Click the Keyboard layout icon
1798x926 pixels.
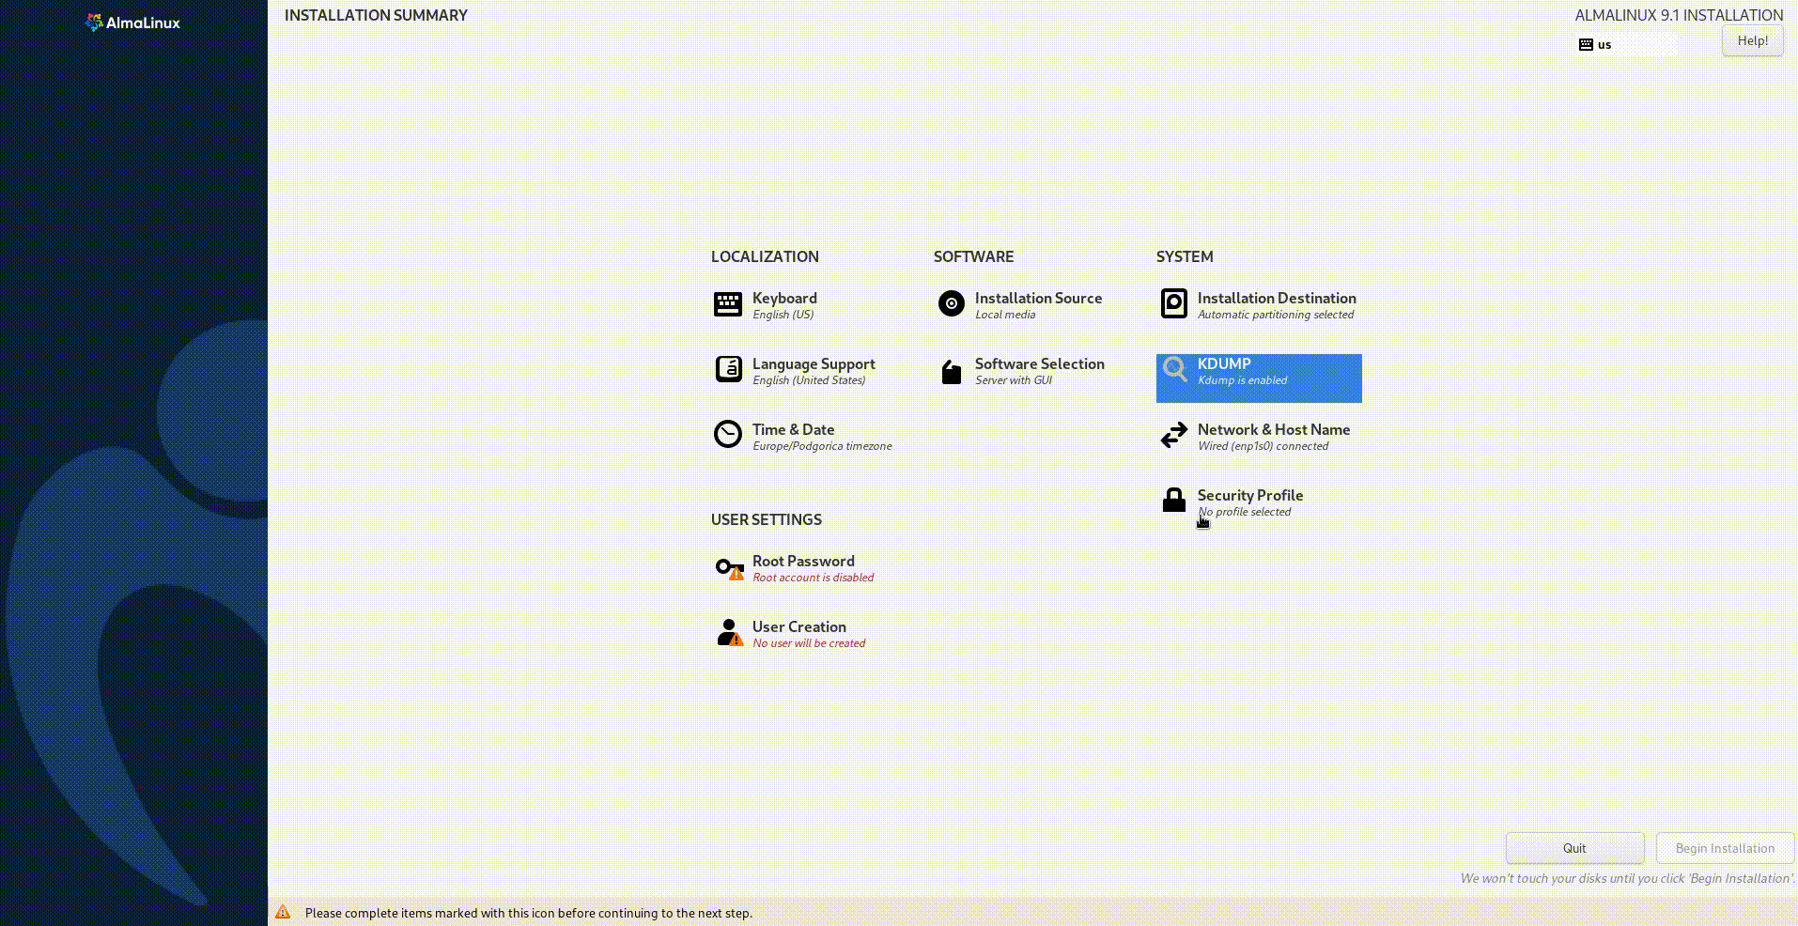[x=727, y=304]
